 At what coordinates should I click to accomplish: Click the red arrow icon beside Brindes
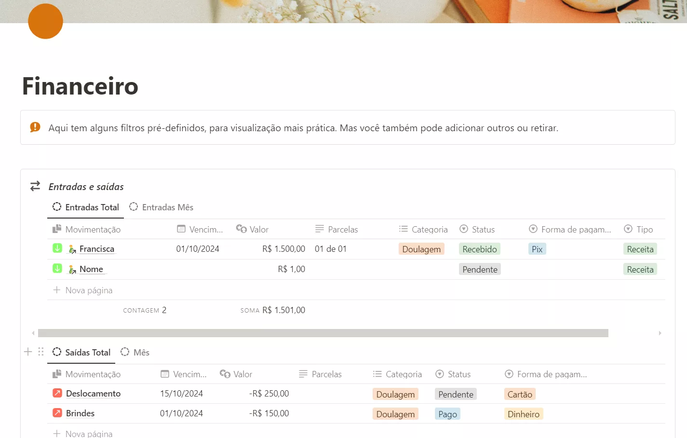[x=57, y=413]
